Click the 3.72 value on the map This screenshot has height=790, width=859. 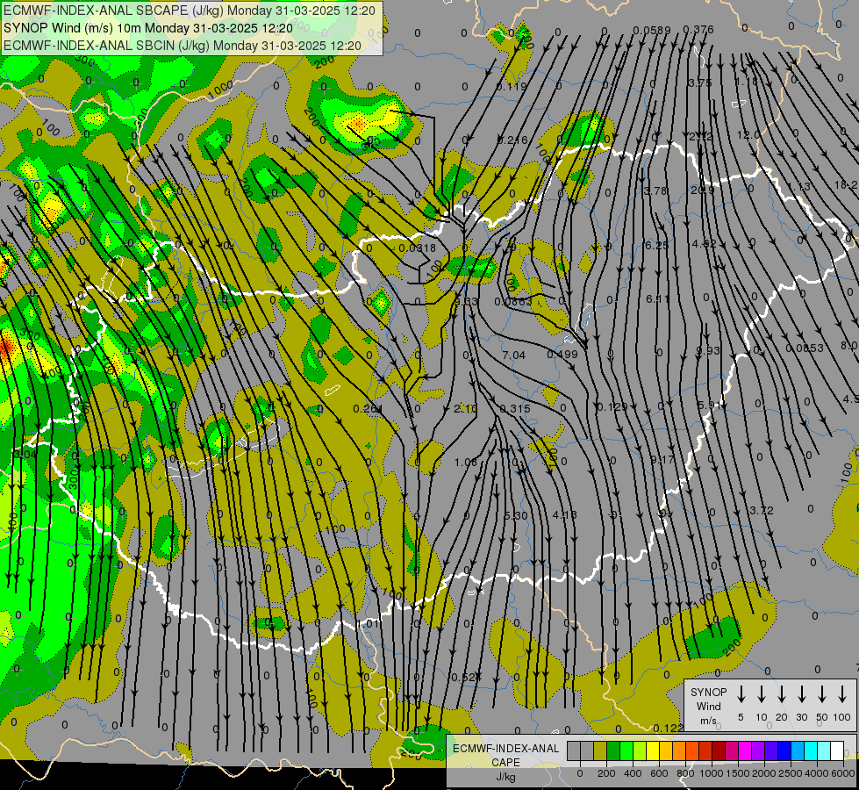tap(762, 510)
